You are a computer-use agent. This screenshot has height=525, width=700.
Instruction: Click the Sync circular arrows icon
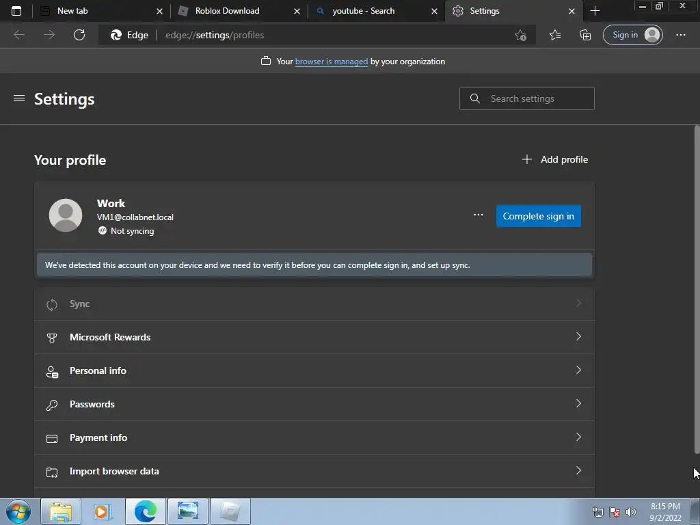[x=52, y=304]
